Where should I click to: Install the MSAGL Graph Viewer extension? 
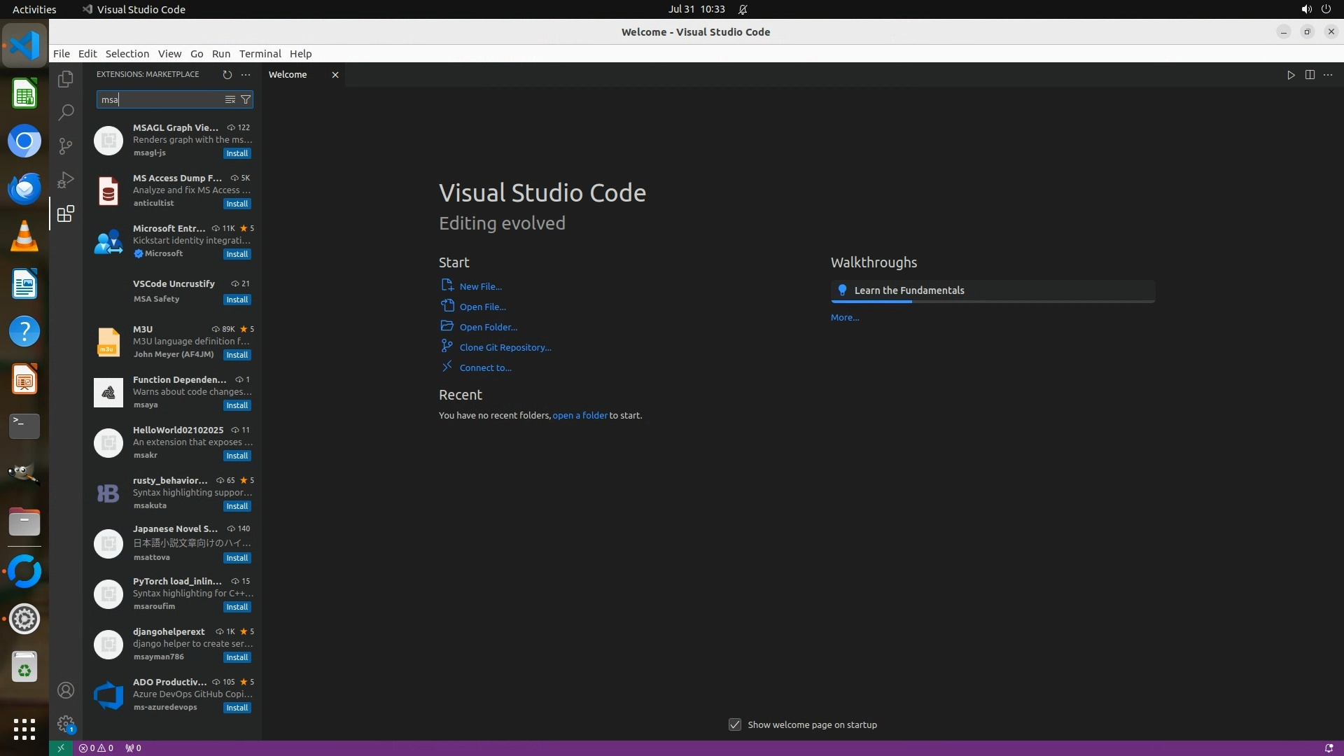tap(237, 153)
